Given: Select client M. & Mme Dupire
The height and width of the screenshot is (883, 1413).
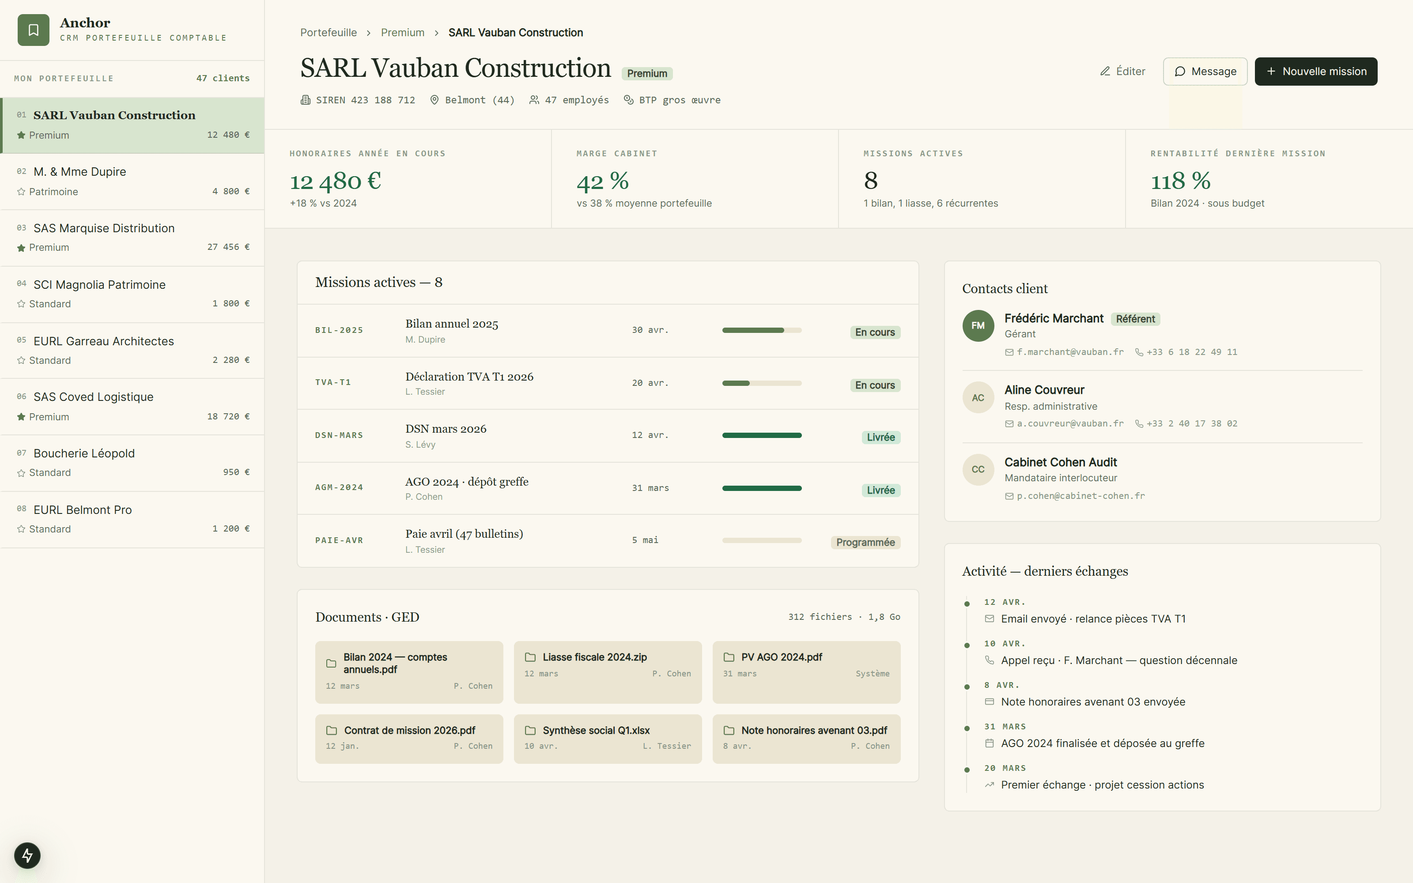Looking at the screenshot, I should click(132, 181).
